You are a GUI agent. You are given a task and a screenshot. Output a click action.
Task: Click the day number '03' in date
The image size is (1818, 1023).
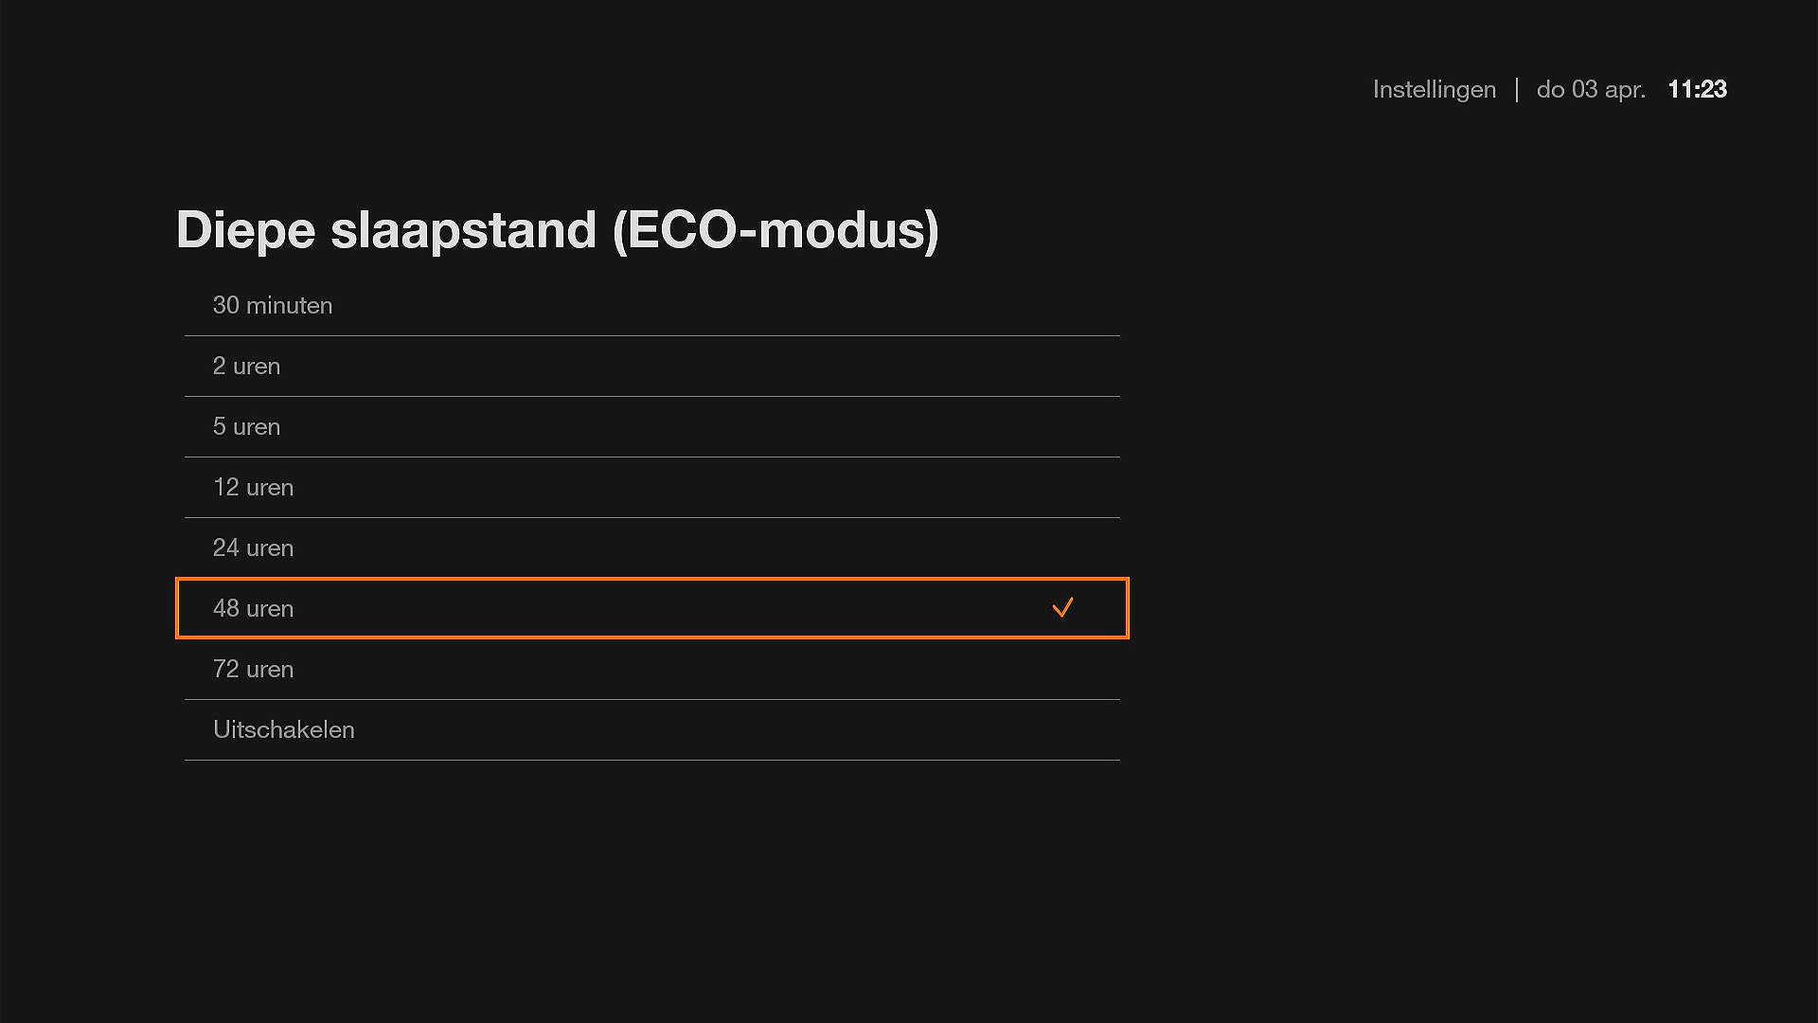click(x=1584, y=89)
